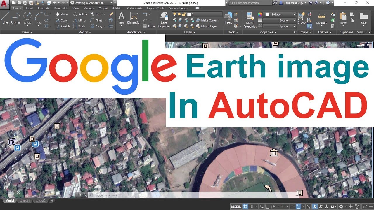Click the Scale tool
Screen dimensions: 374x210
click(79, 26)
